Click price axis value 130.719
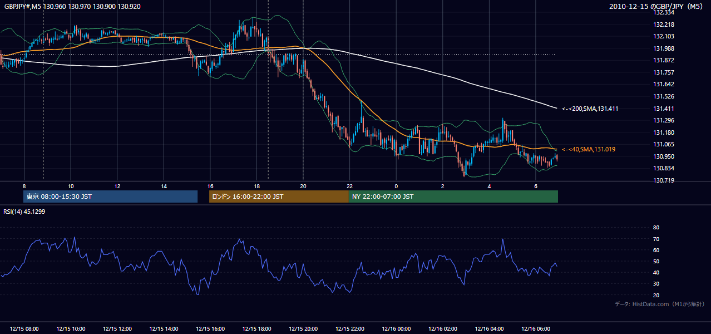 pyautogui.click(x=664, y=180)
